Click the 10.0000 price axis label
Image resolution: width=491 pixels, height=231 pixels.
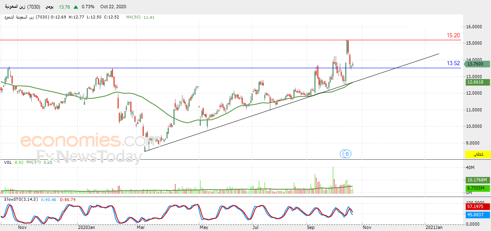click(x=475, y=127)
